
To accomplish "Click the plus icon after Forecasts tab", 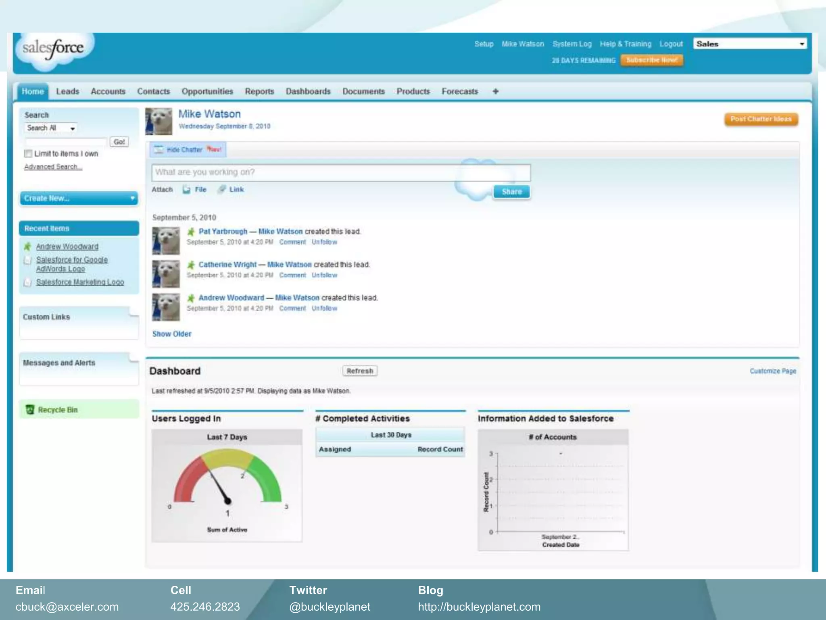I will pos(495,92).
